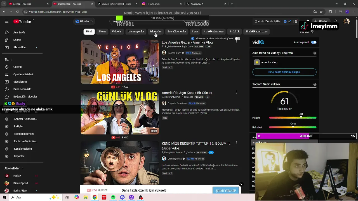
Task: Expand the Siz section
Action: pyautogui.click(x=8, y=59)
